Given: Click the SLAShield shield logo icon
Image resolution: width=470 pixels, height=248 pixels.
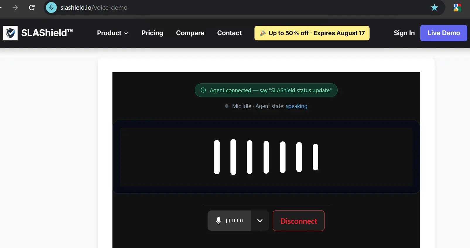Looking at the screenshot, I should [x=10, y=33].
